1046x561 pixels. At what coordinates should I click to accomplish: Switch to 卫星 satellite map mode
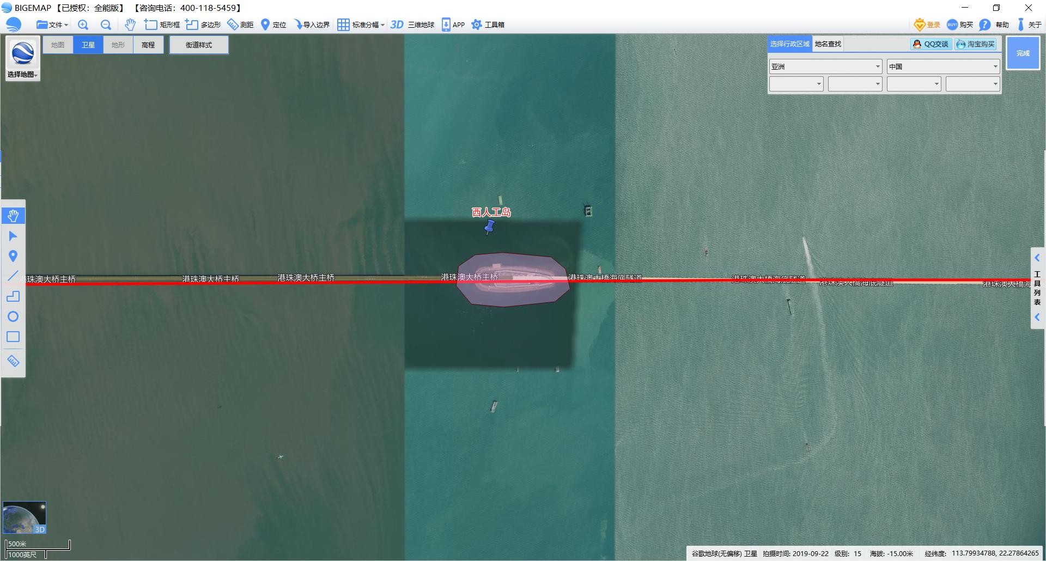pos(88,45)
